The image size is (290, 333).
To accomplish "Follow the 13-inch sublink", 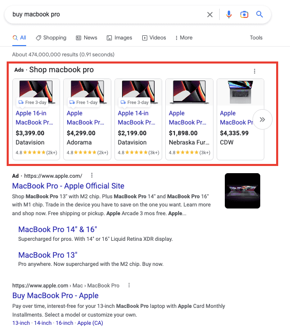I will coord(21,323).
